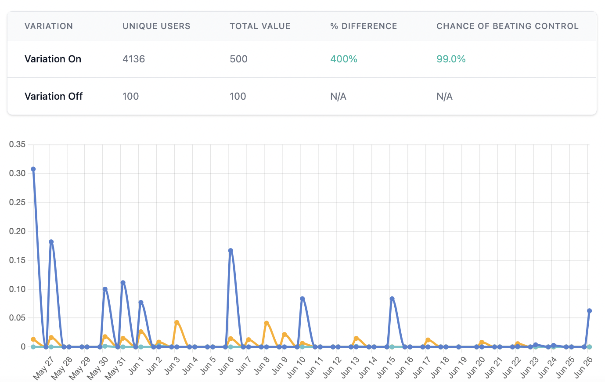Select the Jun 6 x-axis label
This screenshot has width=605, height=382.
[225, 366]
